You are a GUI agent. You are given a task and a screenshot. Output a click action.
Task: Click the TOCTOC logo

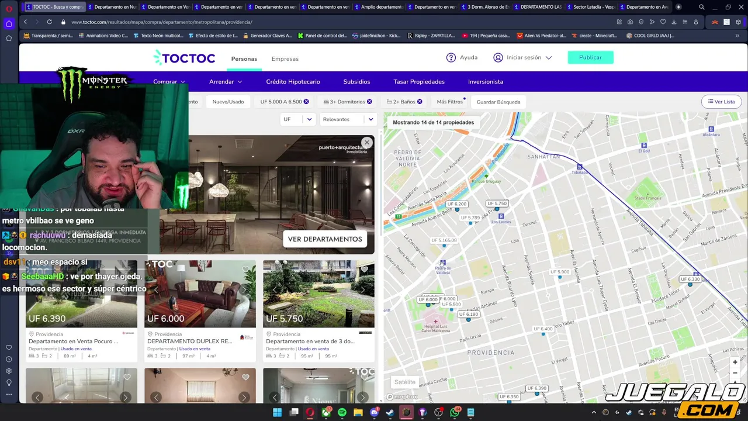coord(184,57)
